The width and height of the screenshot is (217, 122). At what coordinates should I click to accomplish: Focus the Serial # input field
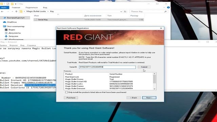point(107,67)
